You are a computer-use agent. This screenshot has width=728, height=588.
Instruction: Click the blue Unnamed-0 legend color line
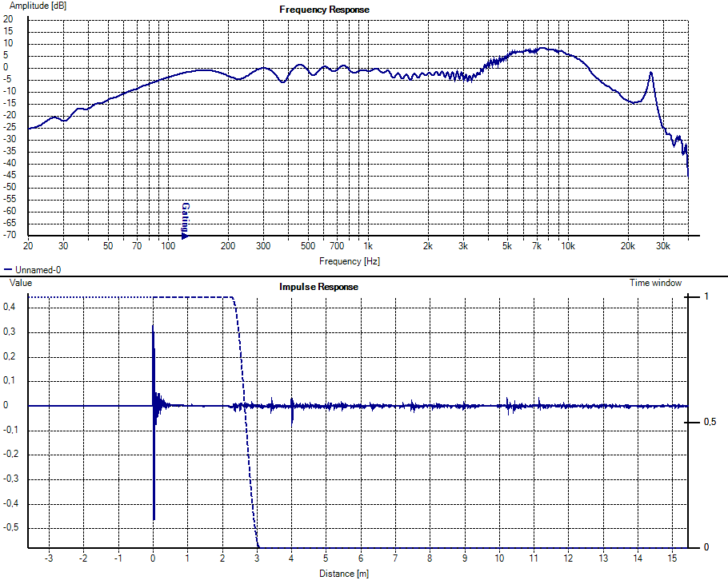tap(8, 271)
